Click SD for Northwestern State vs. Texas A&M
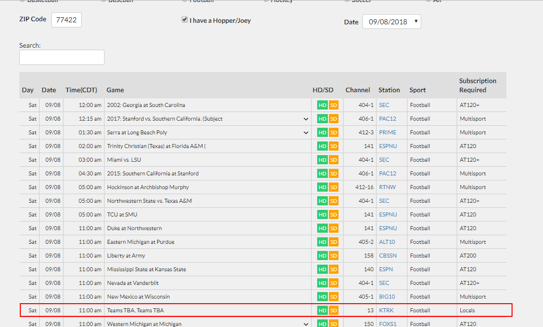Viewport: 543px width, 327px height. 333,201
